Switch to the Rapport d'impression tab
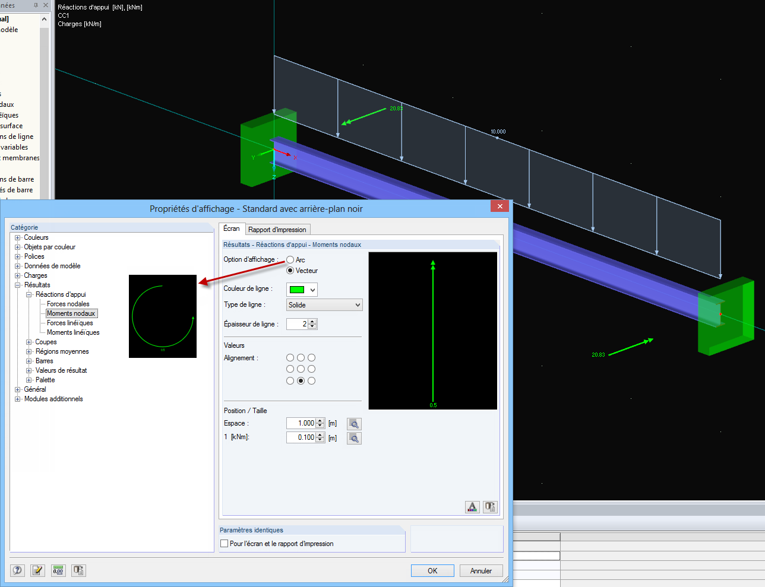765x587 pixels. point(277,230)
